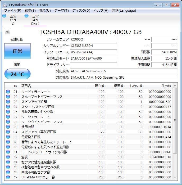The image size is (182, 185).
Task: Click the empty drive letter field
Action: pyautogui.click(x=94, y=65)
